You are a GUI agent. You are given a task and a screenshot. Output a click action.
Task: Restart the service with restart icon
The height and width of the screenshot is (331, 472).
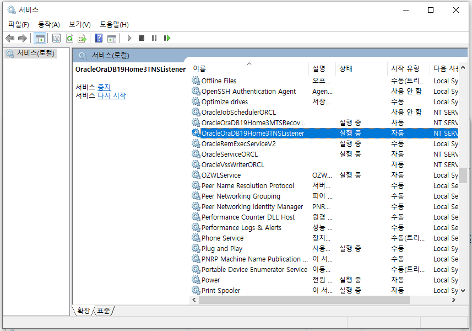tap(167, 38)
